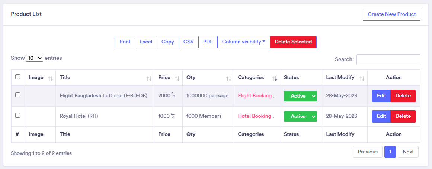Toggle Categories column sort arrows
This screenshot has width=432, height=169.
(x=275, y=78)
